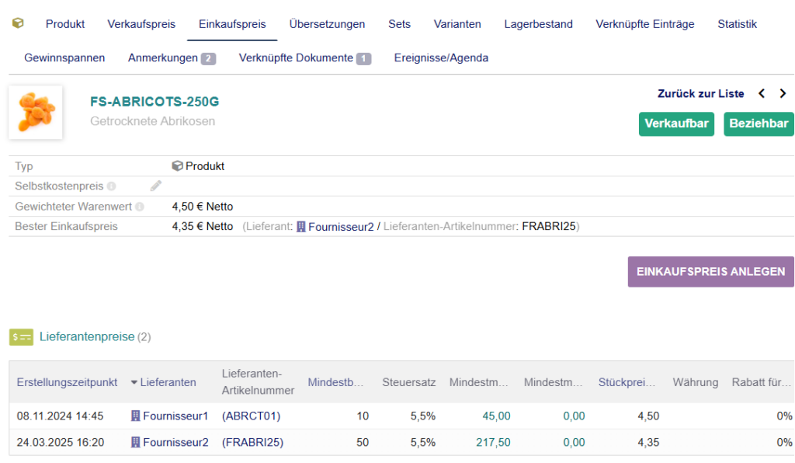Click Zurück zur Liste link

coord(700,94)
